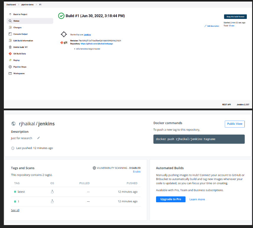Click Keep this build forever button
Screen dimensions: 253x228
(x=235, y=17)
